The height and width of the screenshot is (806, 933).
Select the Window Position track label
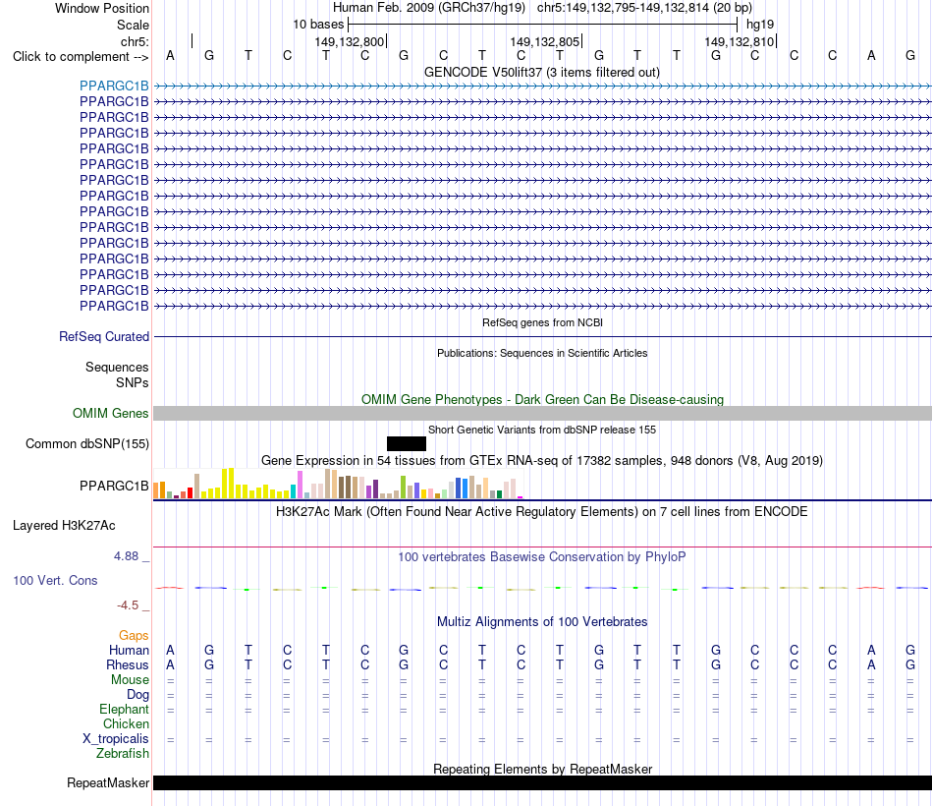coord(102,8)
